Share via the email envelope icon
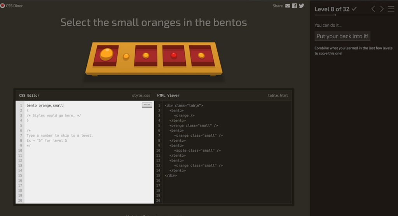The width and height of the screenshot is (398, 216). point(288,6)
